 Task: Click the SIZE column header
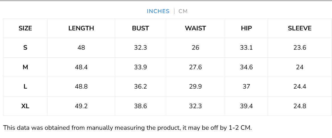(25, 28)
